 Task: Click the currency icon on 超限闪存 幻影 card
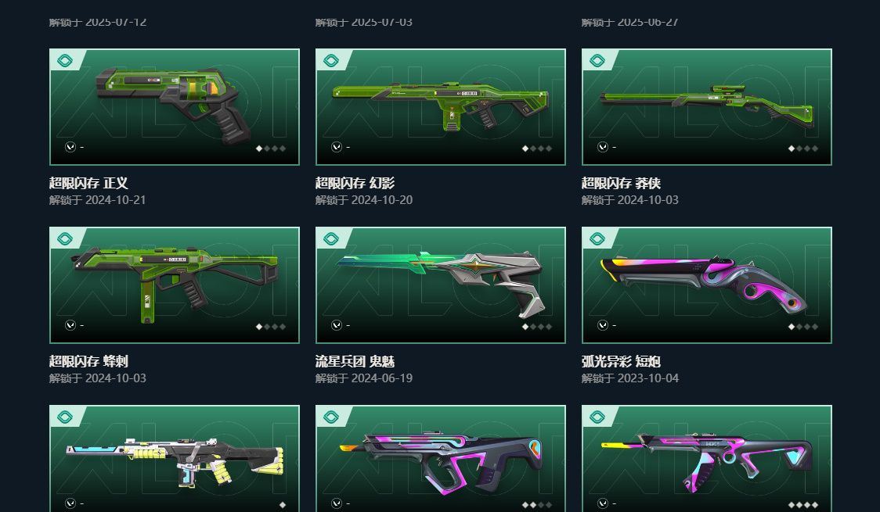pos(336,147)
